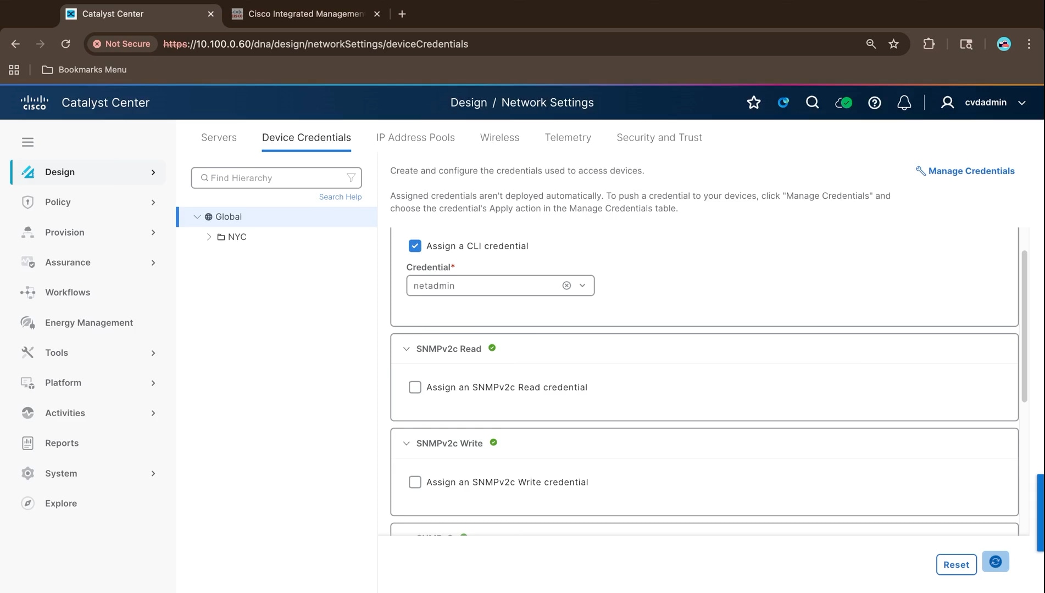The width and height of the screenshot is (1045, 593).
Task: Open the help question mark icon
Action: (x=874, y=103)
